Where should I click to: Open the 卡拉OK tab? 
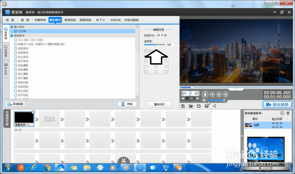[x=116, y=20]
